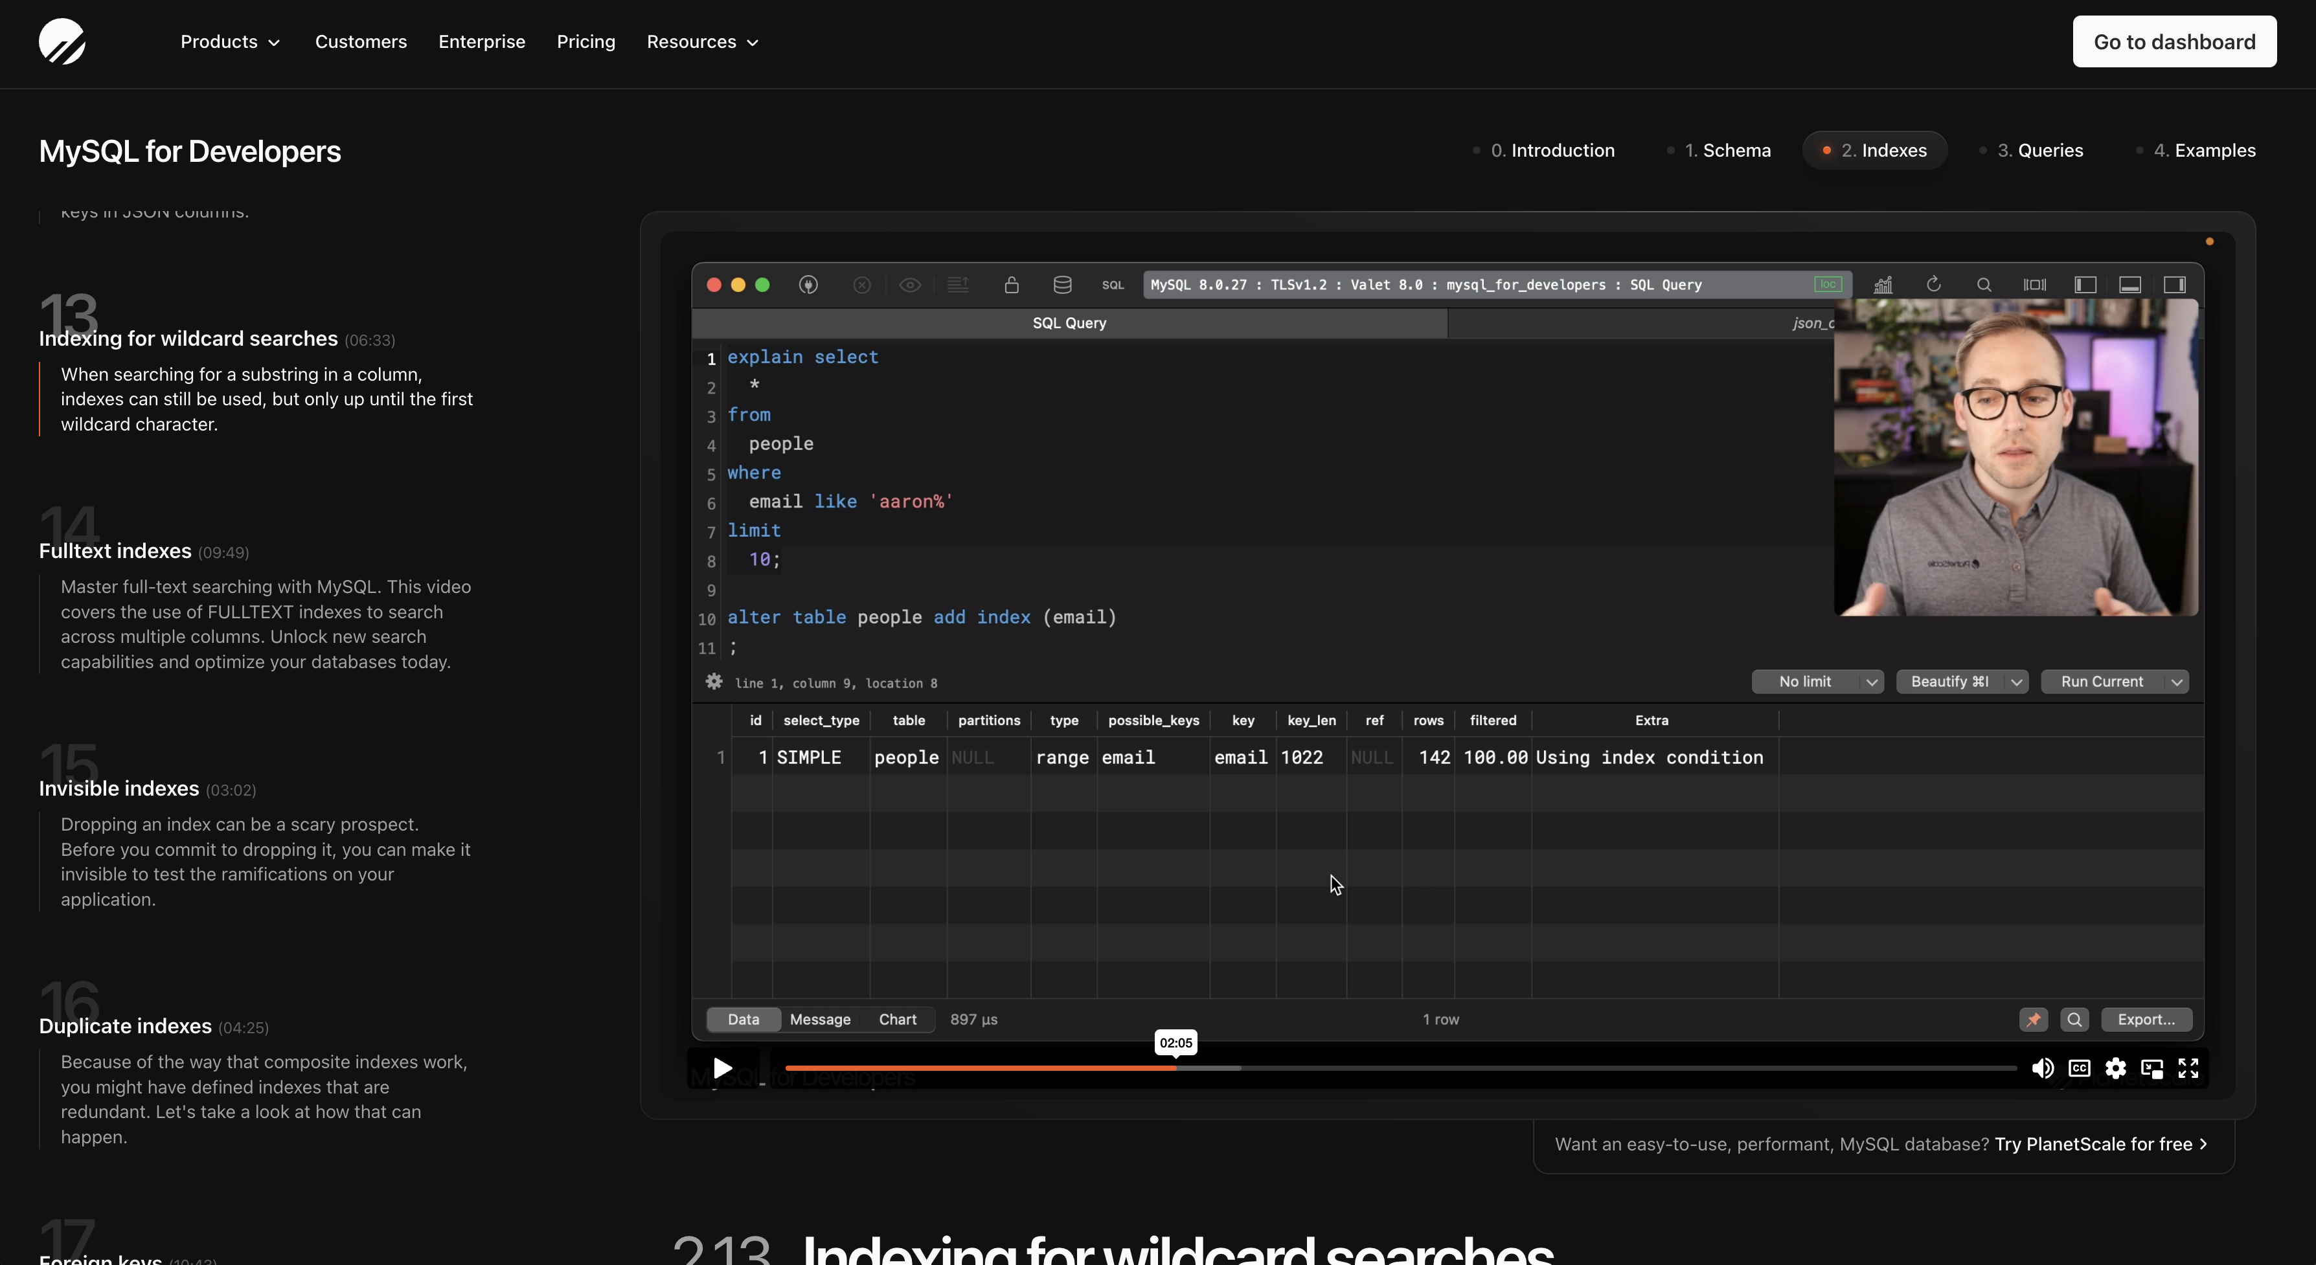Click the search magnifier in toolbar
The width and height of the screenshot is (2316, 1265).
pos(1983,285)
